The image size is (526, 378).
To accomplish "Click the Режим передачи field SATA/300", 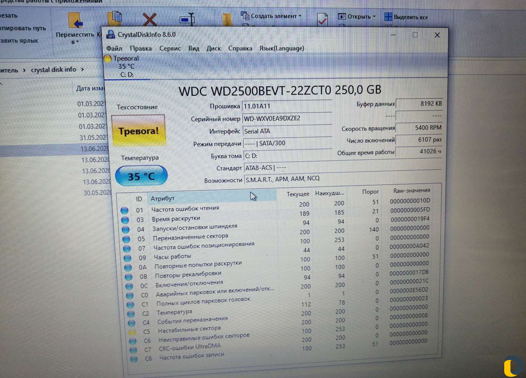I will point(287,143).
